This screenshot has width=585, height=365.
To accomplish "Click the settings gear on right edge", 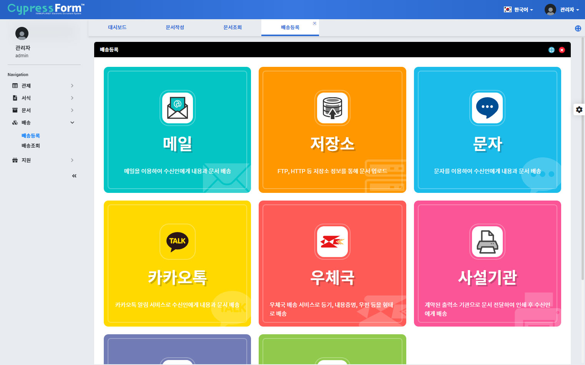I will [x=579, y=109].
